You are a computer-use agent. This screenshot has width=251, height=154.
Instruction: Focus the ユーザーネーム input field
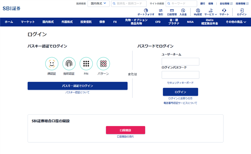coord(180,62)
